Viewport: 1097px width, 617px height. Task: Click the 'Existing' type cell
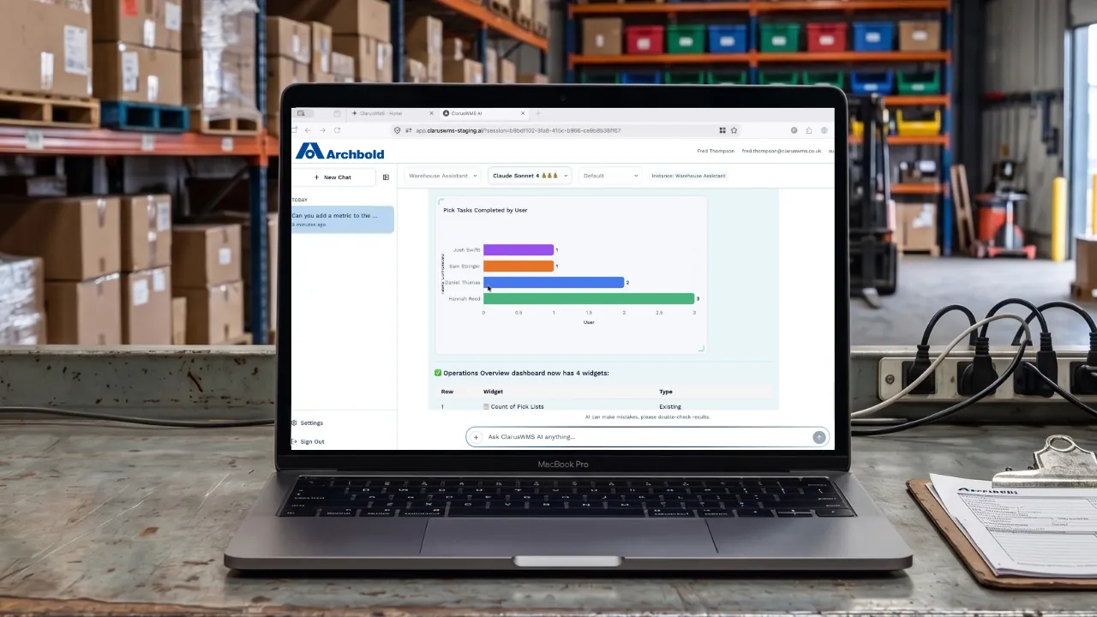pyautogui.click(x=670, y=406)
